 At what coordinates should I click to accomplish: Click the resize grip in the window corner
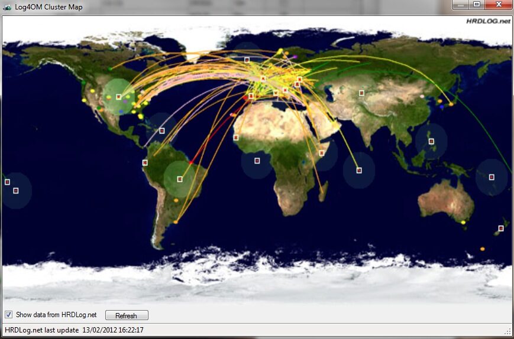pos(508,331)
